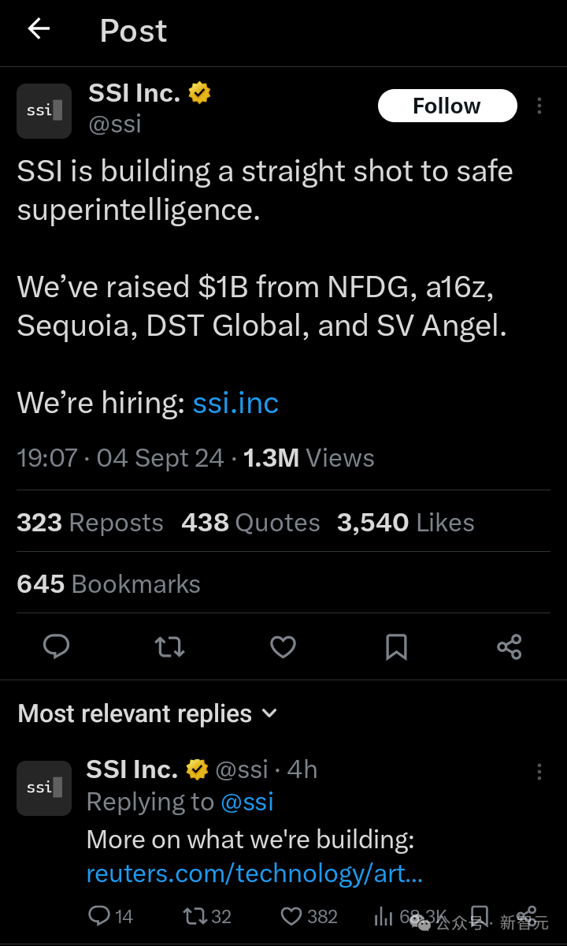The image size is (567, 946).
Task: Click the repost icon on the main post
Action: (x=169, y=646)
